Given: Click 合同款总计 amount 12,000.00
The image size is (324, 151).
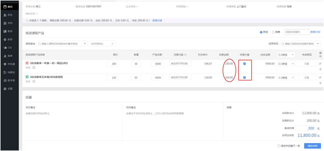Looking at the screenshot, I should tap(309, 113).
